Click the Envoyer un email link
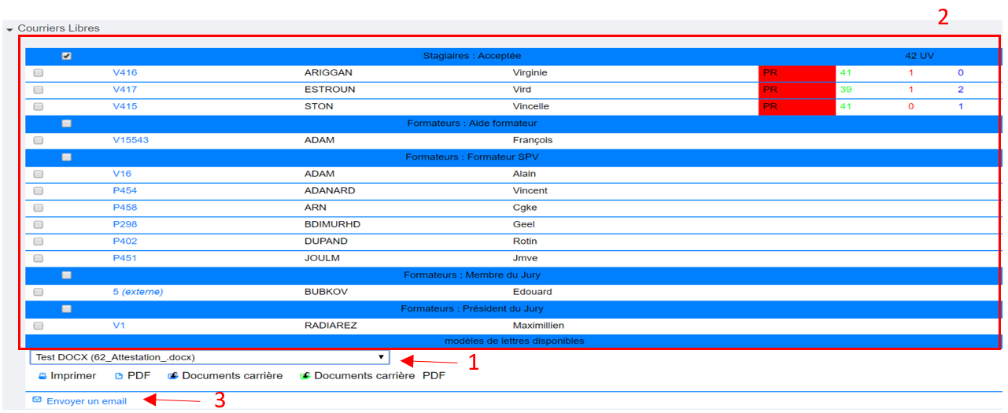Screen dimensions: 1008x413 point(86,401)
